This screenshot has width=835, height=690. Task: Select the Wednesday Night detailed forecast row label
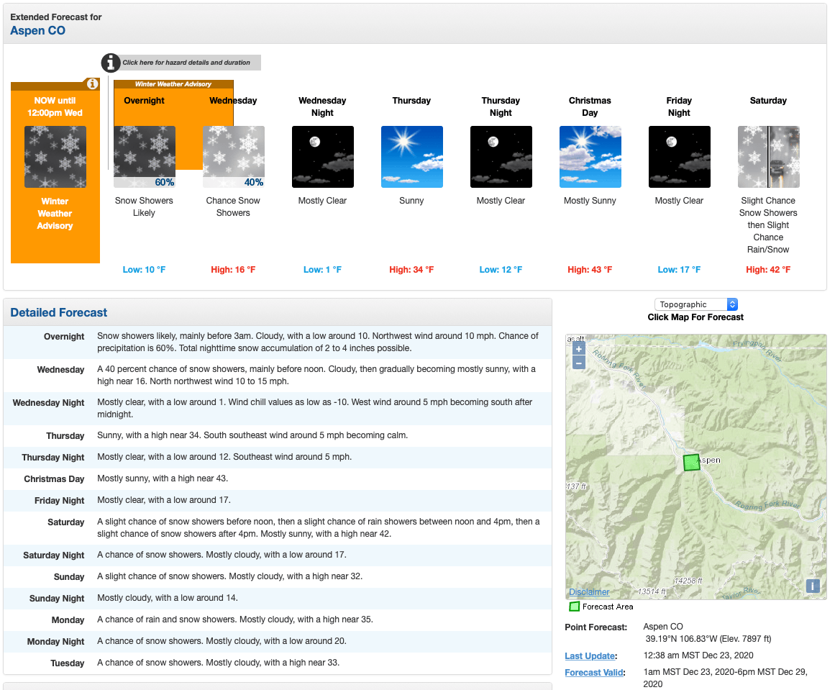point(48,403)
